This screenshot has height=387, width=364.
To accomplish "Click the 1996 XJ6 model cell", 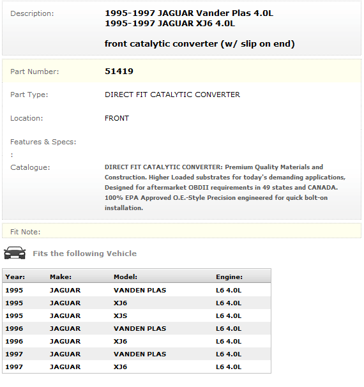I will 120,342.
